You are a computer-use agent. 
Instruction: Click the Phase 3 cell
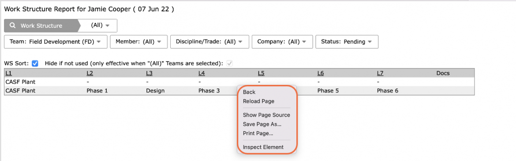click(209, 91)
